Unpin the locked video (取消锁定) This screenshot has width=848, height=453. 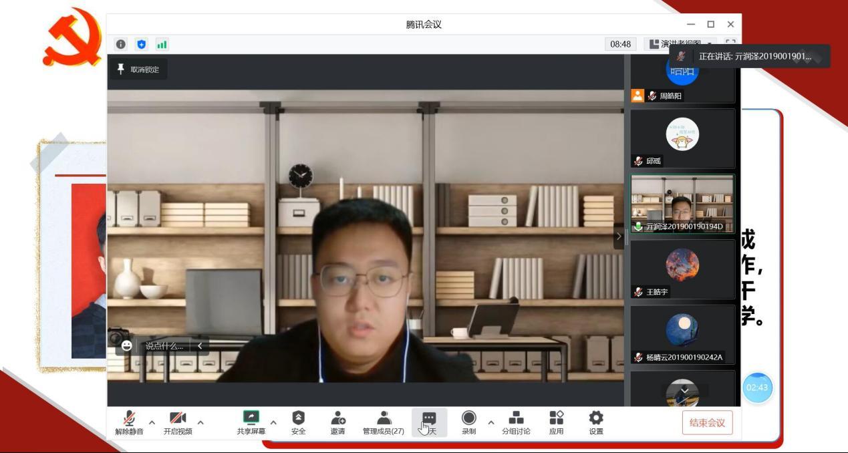pyautogui.click(x=138, y=69)
